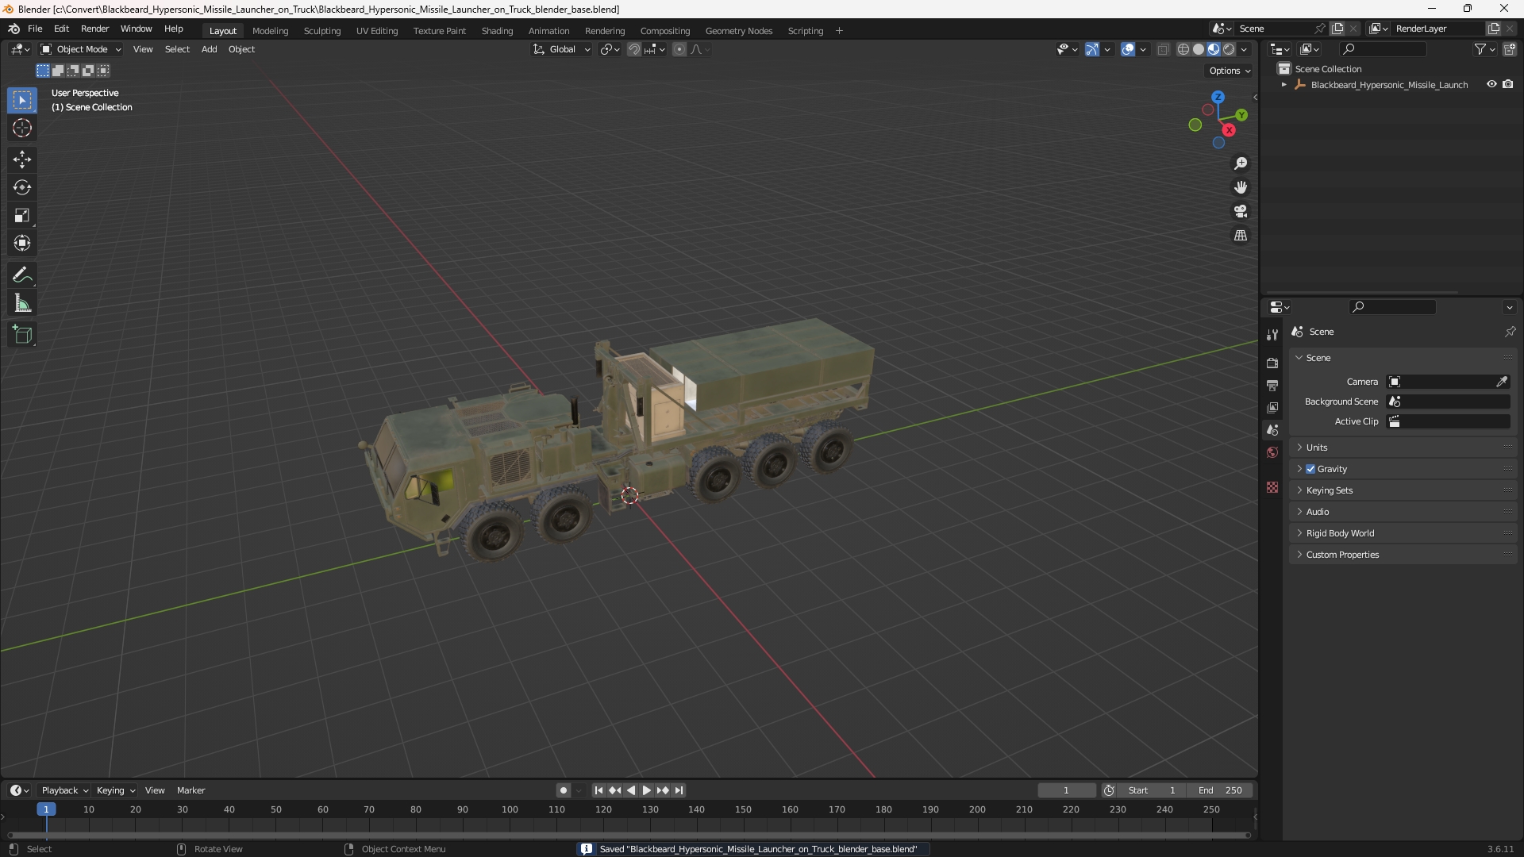Switch to rendered viewport shading
This screenshot has height=857, width=1524.
click(1229, 49)
